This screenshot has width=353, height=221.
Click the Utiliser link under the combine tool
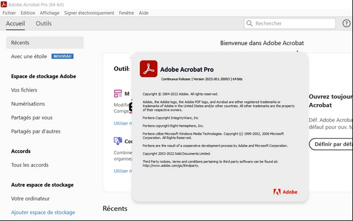[123, 171]
